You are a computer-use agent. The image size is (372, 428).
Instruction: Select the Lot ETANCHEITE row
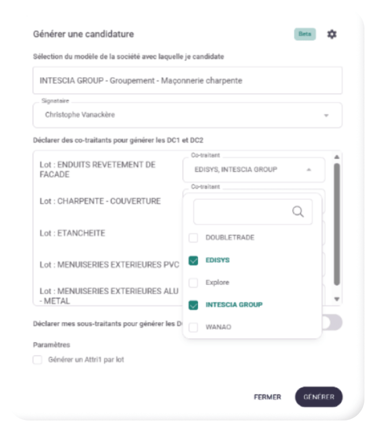(108, 233)
